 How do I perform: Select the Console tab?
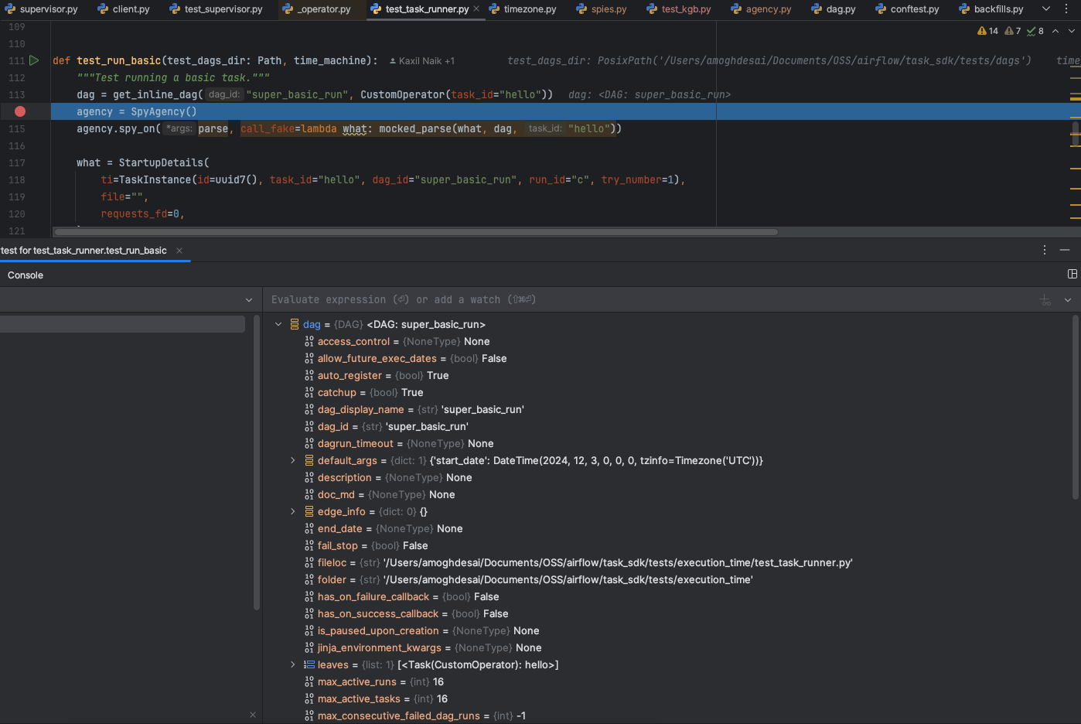coord(26,275)
